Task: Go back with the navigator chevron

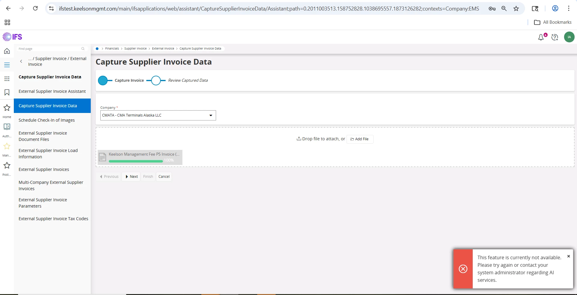Action: [21, 61]
